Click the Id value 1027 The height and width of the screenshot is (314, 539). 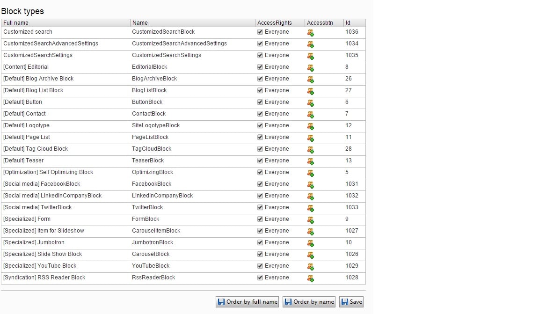click(x=352, y=230)
